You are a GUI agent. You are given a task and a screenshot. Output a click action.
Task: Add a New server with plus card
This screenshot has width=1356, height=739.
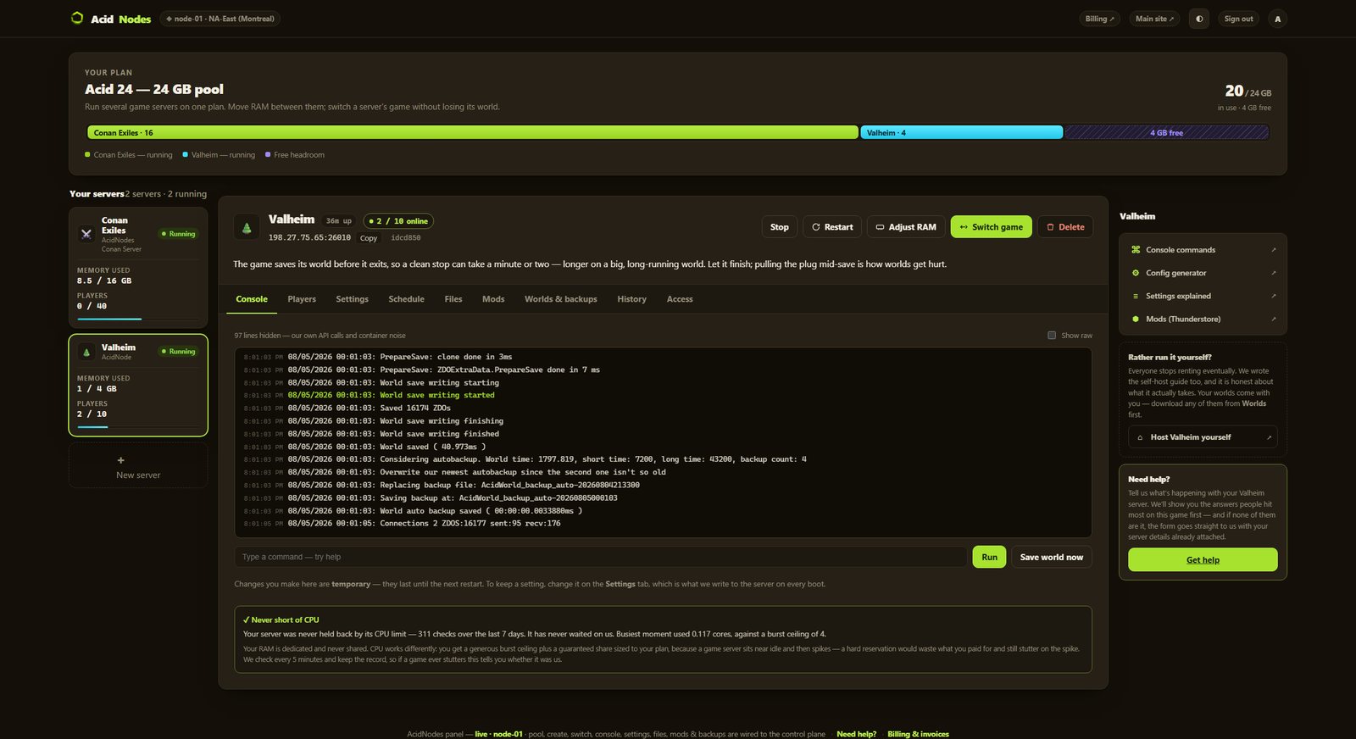click(138, 466)
